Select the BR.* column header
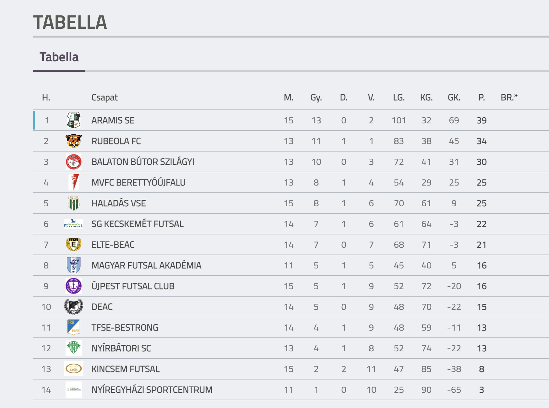549x408 pixels. [x=509, y=97]
